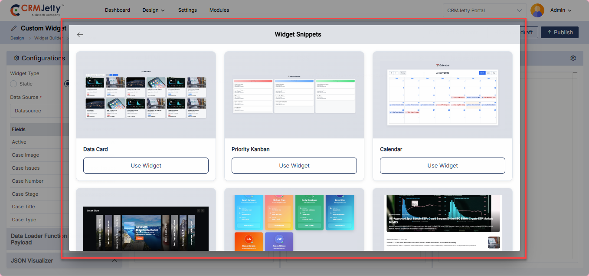Image resolution: width=589 pixels, height=276 pixels.
Task: Click the pencil icon beside Custom Widget
Action: (x=14, y=28)
